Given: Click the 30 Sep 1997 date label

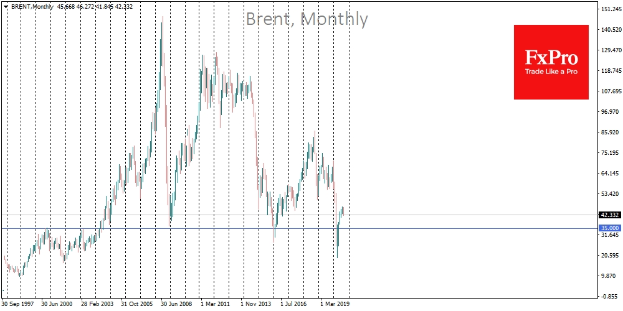Looking at the screenshot, I should pyautogui.click(x=17, y=304).
